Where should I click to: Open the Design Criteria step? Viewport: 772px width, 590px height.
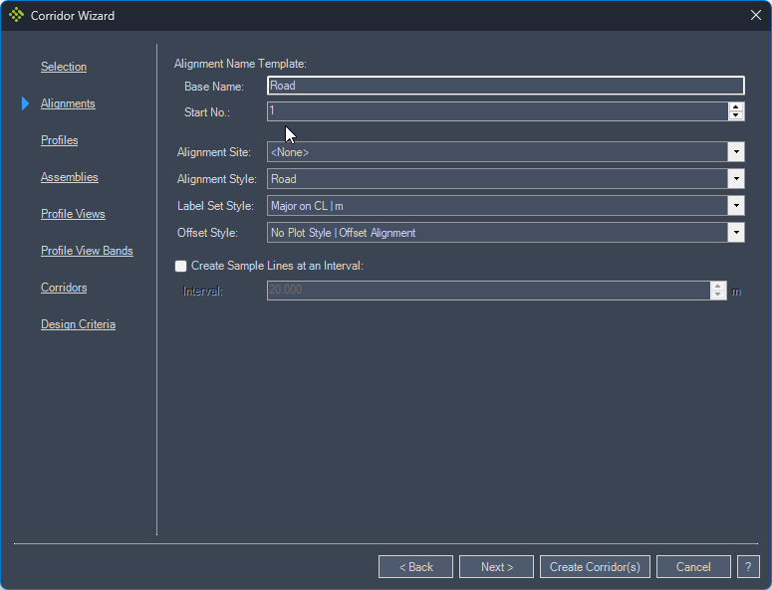[x=78, y=324]
